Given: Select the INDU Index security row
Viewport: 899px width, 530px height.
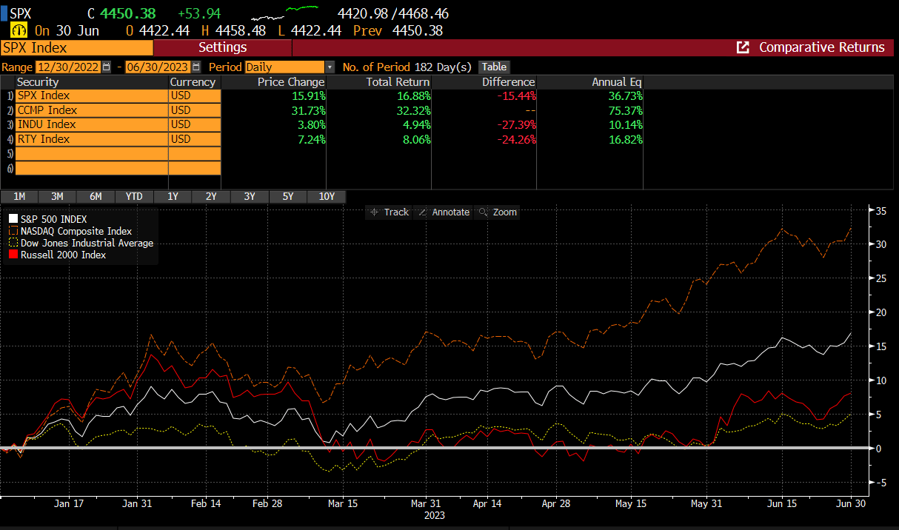Looking at the screenshot, I should click(x=92, y=124).
